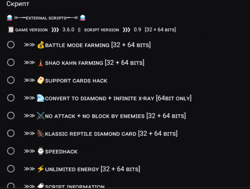Screen dimensions: 250x189
Task: Click the crossed swords icon for No Attack
Action: coord(40,116)
